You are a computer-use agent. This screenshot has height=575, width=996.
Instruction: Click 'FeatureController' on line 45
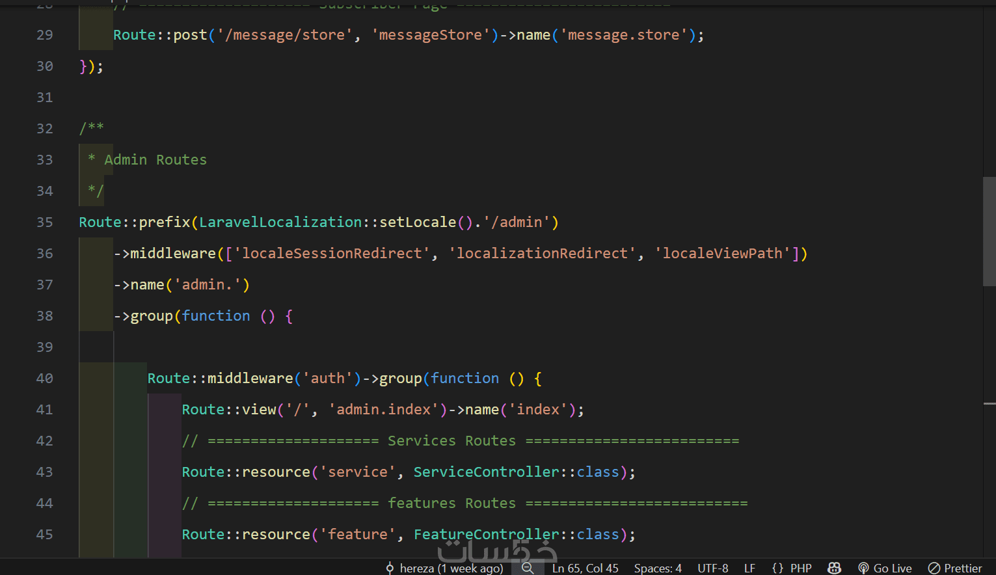(487, 535)
